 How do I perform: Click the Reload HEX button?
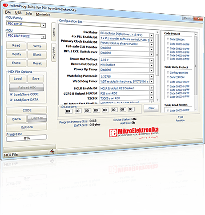tap(27, 88)
